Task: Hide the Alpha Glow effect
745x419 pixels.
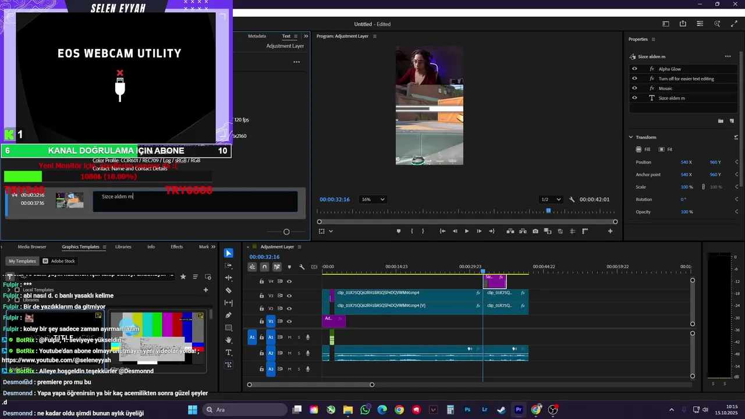Action: click(x=634, y=69)
